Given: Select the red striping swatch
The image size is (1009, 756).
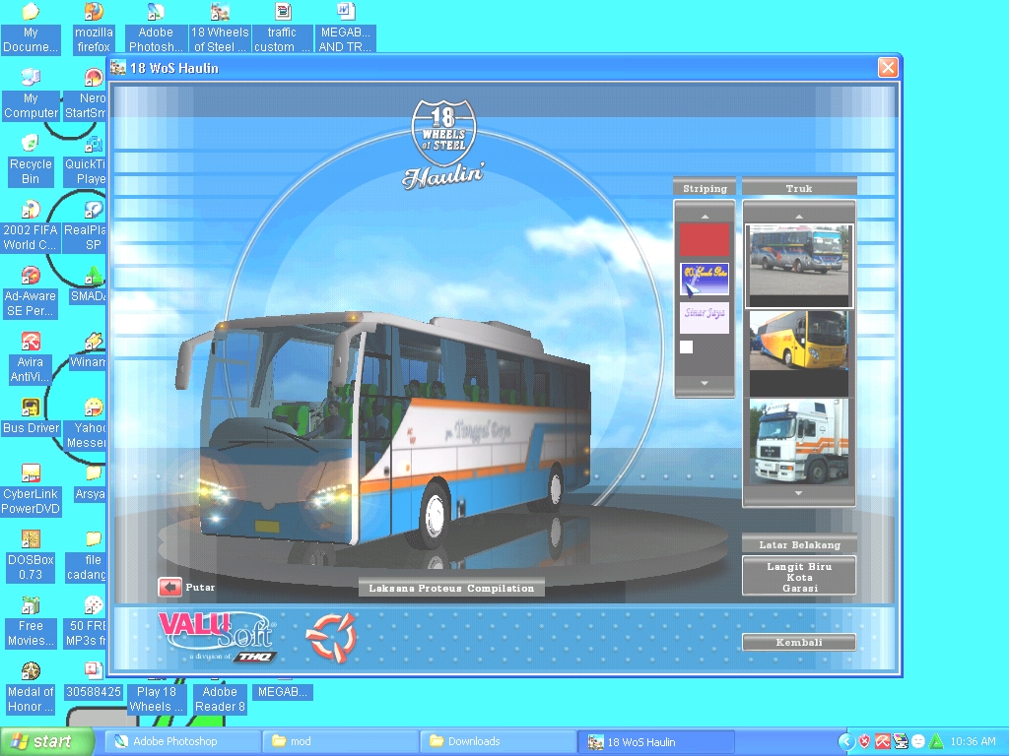Looking at the screenshot, I should [705, 240].
